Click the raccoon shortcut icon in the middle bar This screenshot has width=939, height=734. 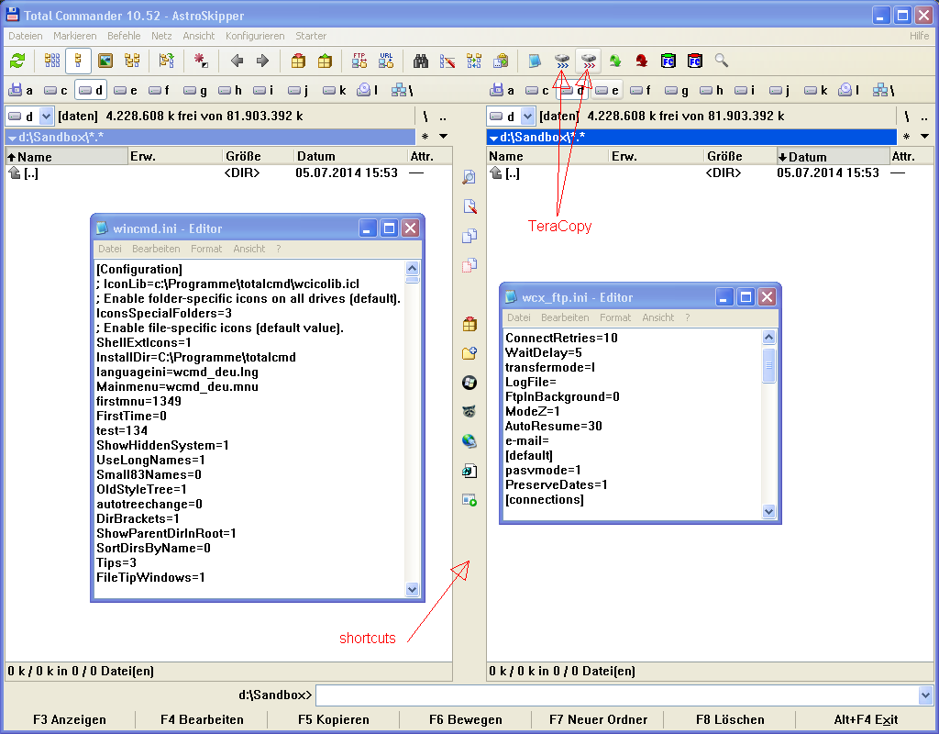coord(469,412)
